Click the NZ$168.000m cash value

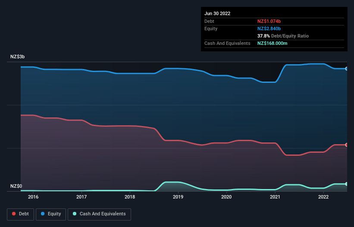pos(272,43)
